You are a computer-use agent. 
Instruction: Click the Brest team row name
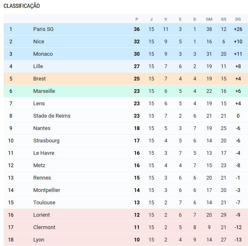[x=39, y=79]
